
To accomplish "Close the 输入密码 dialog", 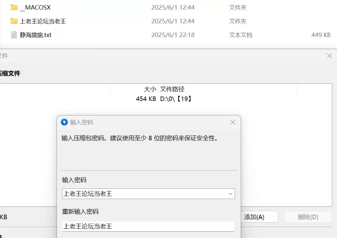I will 233,122.
